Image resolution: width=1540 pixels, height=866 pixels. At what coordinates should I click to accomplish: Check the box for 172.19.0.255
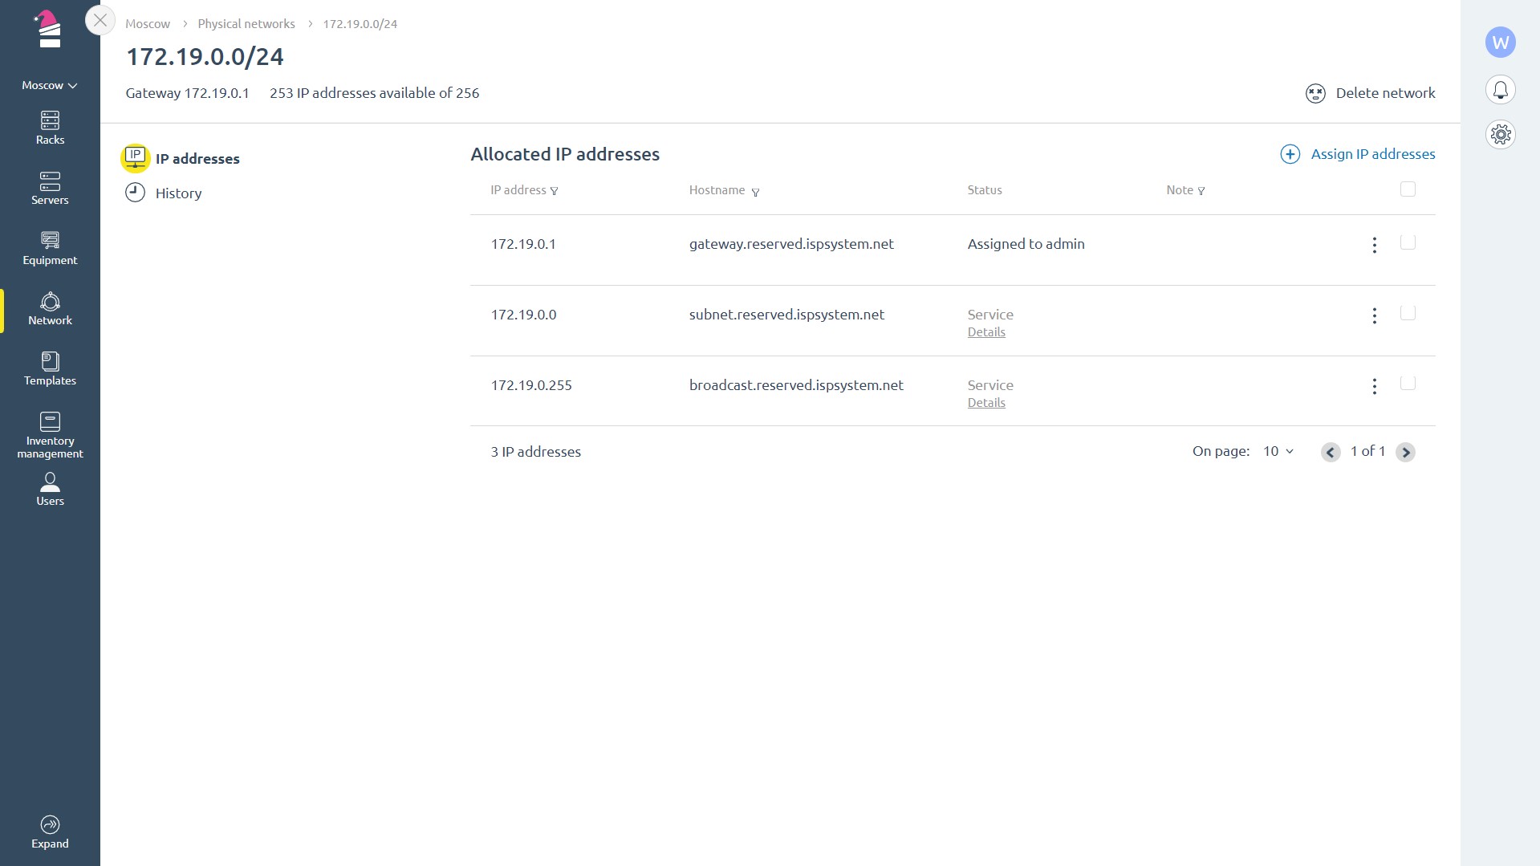1408,384
